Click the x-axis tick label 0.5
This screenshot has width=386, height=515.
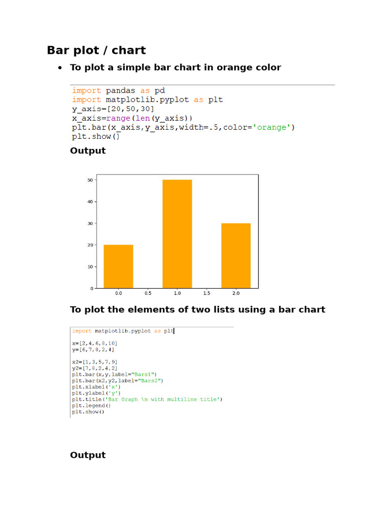pyautogui.click(x=148, y=293)
